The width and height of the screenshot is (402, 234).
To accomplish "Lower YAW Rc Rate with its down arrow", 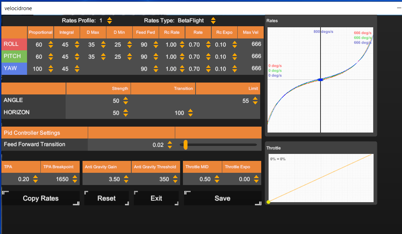I will pyautogui.click(x=182, y=71).
